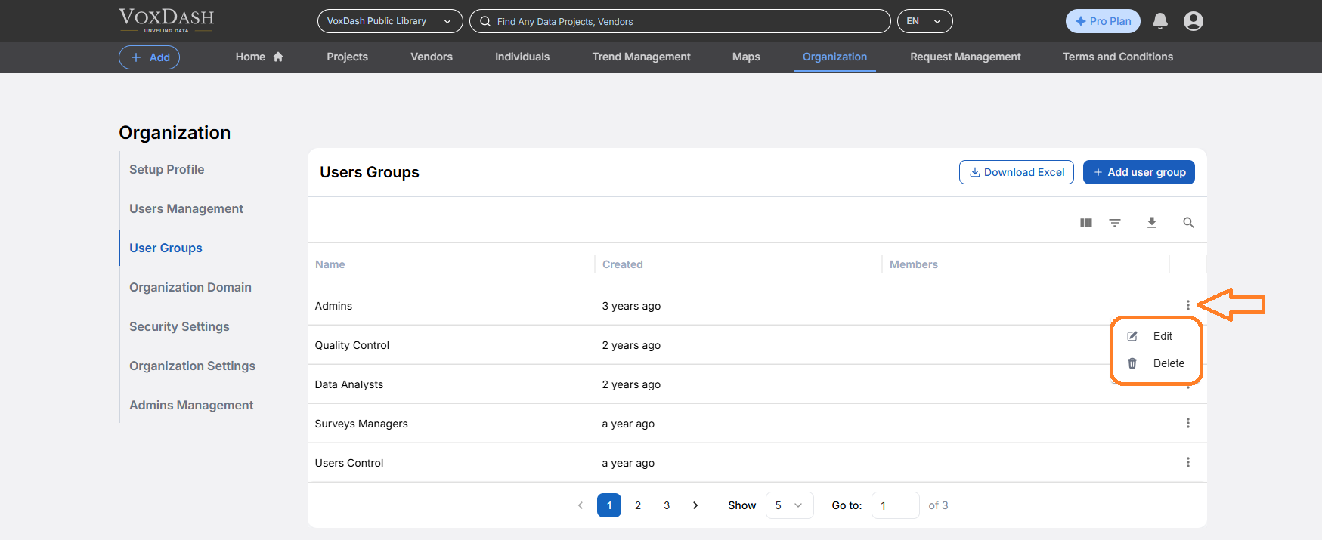Image resolution: width=1322 pixels, height=540 pixels.
Task: Click the Quality Control group name
Action: 352,345
